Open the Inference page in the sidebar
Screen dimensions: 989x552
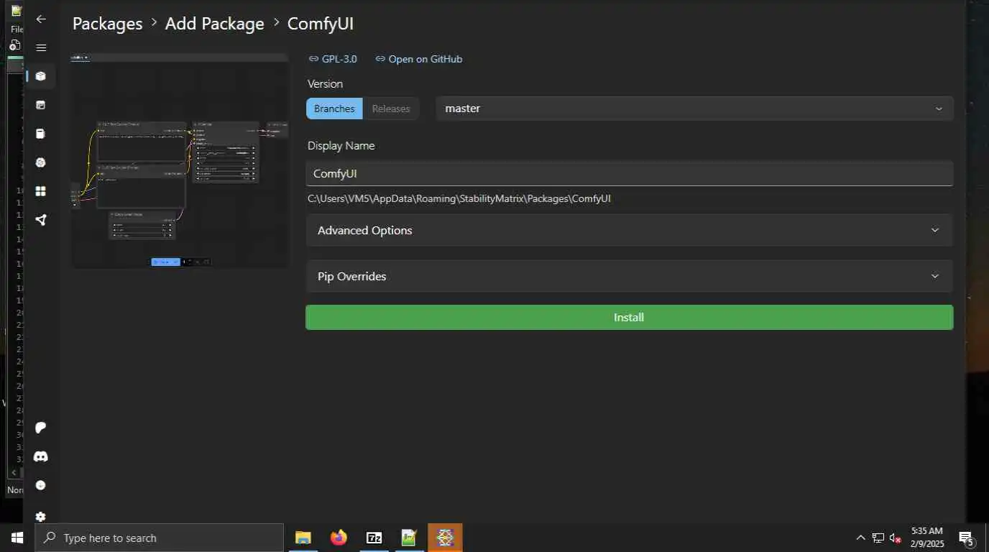coord(41,105)
